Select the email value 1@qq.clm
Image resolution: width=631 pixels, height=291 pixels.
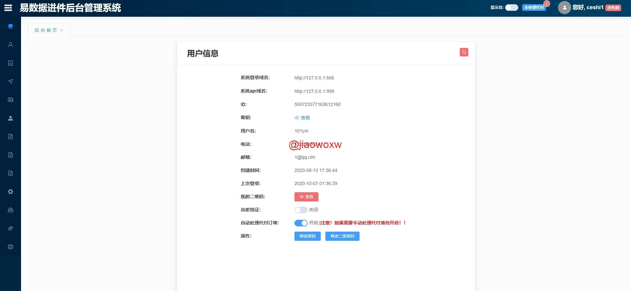(x=305, y=157)
